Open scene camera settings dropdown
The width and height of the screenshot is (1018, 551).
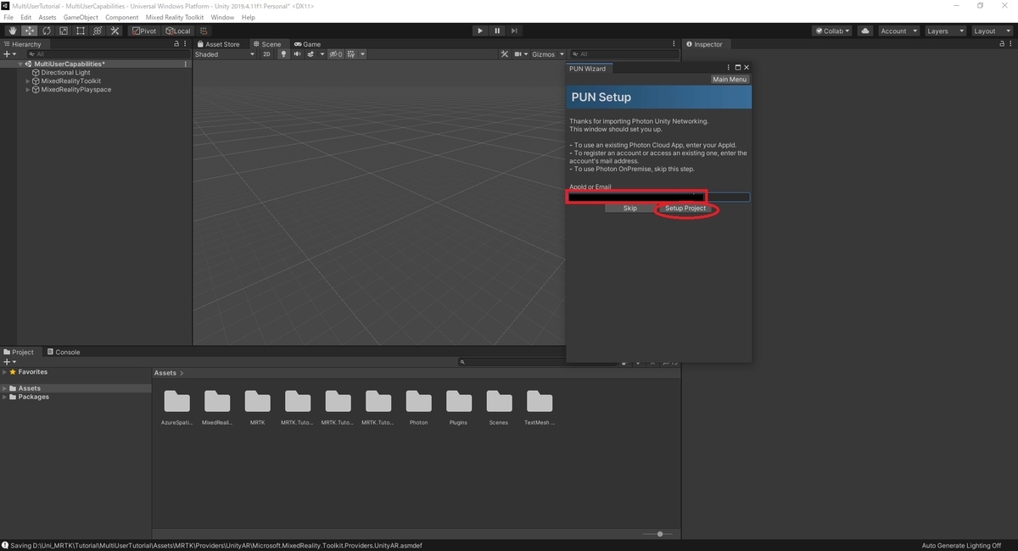519,54
